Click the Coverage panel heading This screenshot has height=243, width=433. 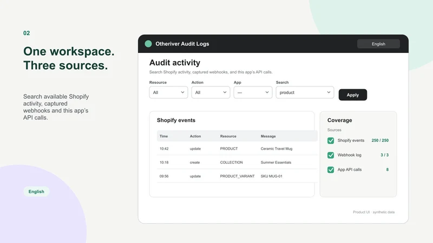tap(340, 120)
